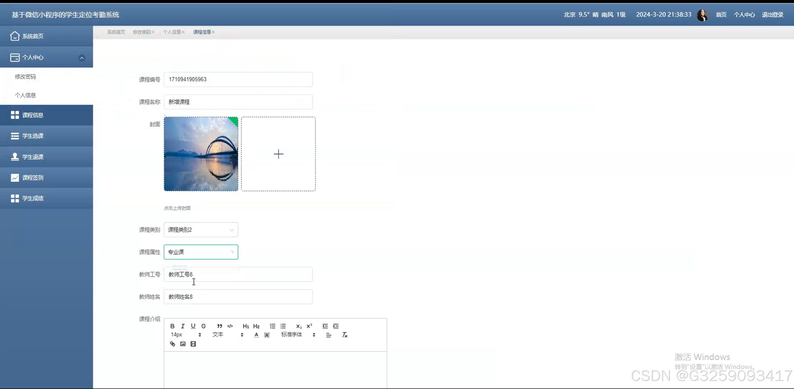794x389 pixels.
Task: Click 退出登录 to log out
Action: pyautogui.click(x=772, y=15)
